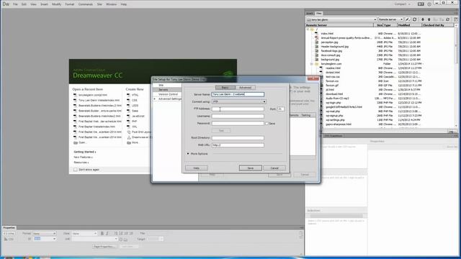Click the Cancel button in the server dialog
461x259 pixels.
click(274, 168)
